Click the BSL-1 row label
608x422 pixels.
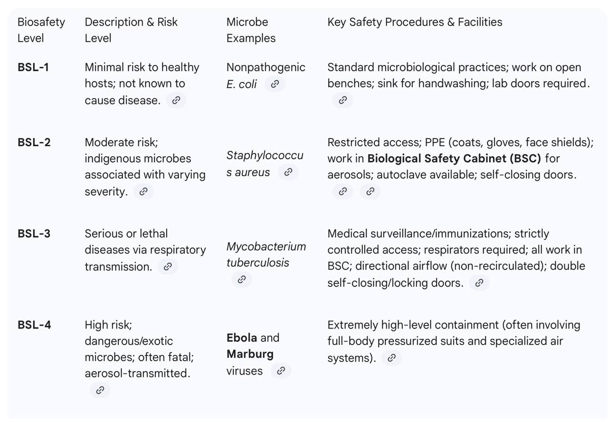tap(33, 67)
